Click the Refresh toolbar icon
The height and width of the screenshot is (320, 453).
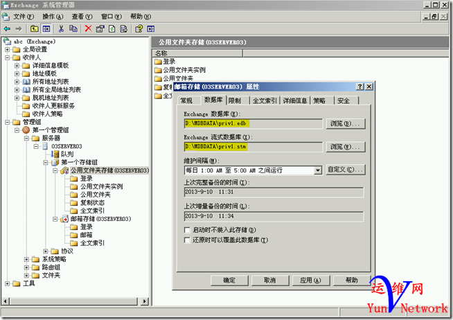point(112,28)
